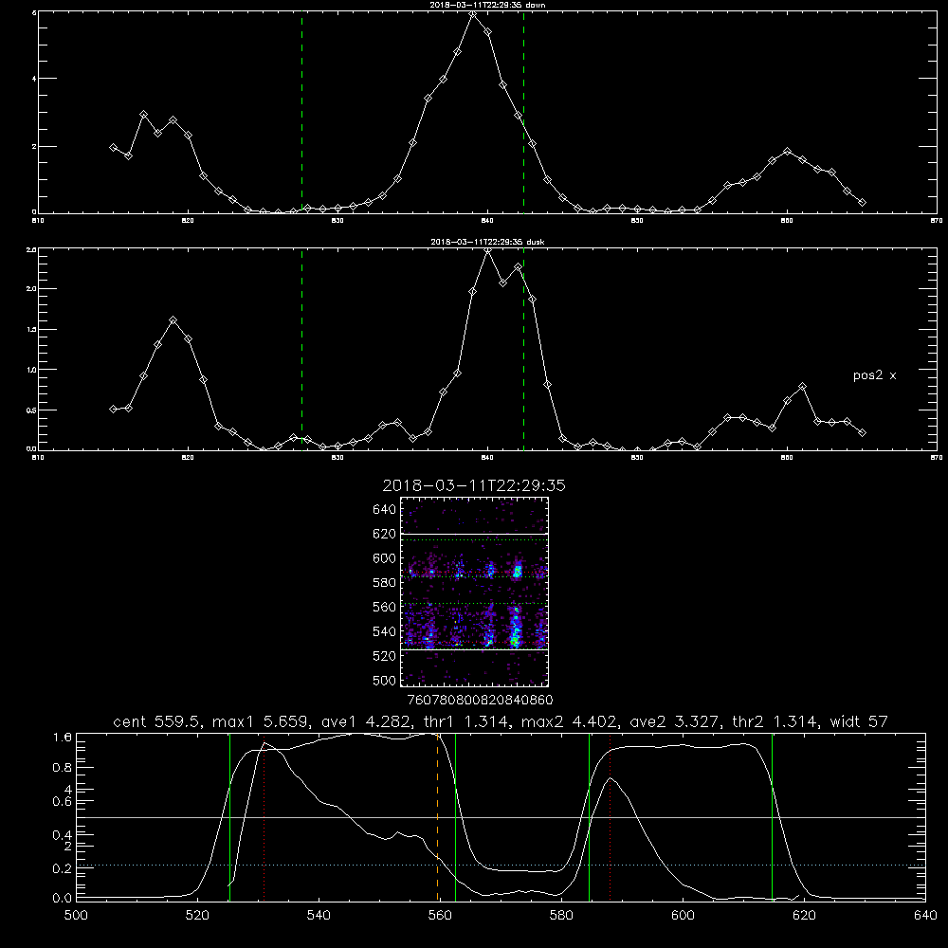Click the 1.6 label on bottom plot y-axis
Viewport: 948px width, 948px height.
[x=63, y=737]
